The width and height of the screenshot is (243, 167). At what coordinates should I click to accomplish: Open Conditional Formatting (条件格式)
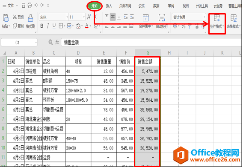click(217, 22)
